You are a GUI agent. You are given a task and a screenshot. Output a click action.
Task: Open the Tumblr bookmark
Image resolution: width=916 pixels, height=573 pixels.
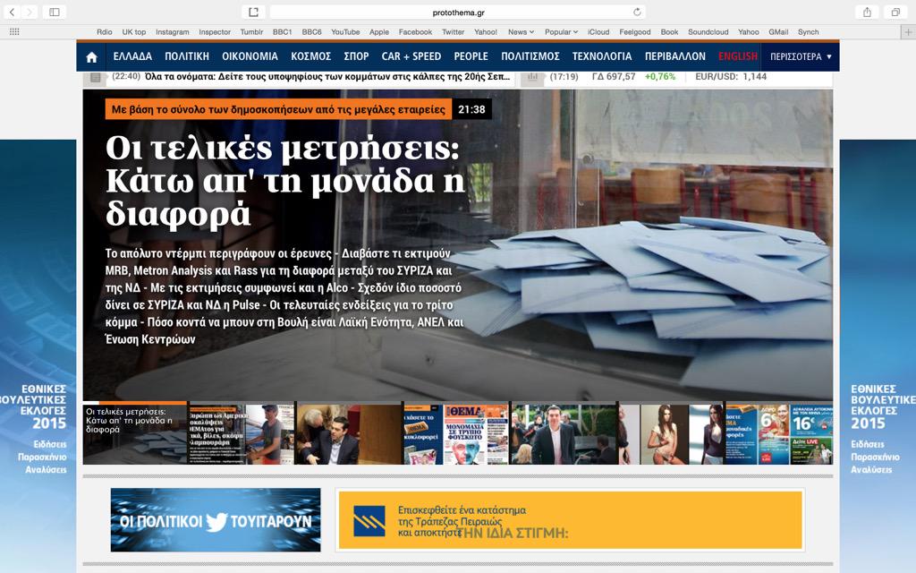tap(251, 32)
